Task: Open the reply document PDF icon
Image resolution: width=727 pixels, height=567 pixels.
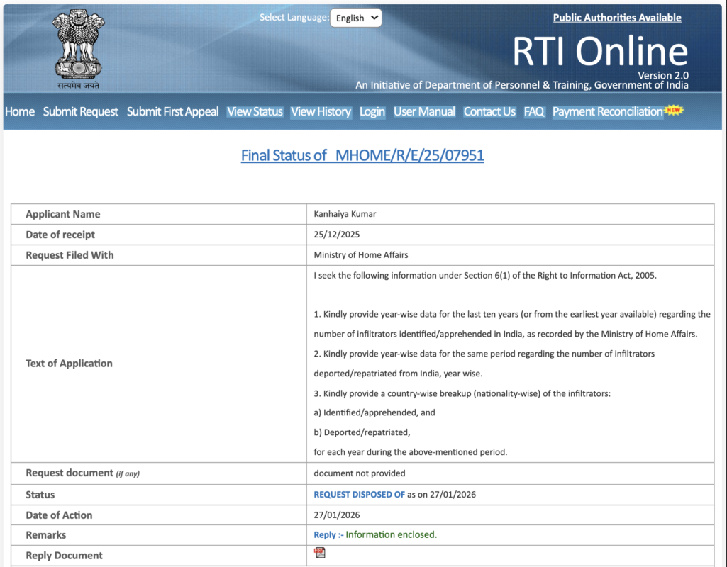Action: pos(320,553)
